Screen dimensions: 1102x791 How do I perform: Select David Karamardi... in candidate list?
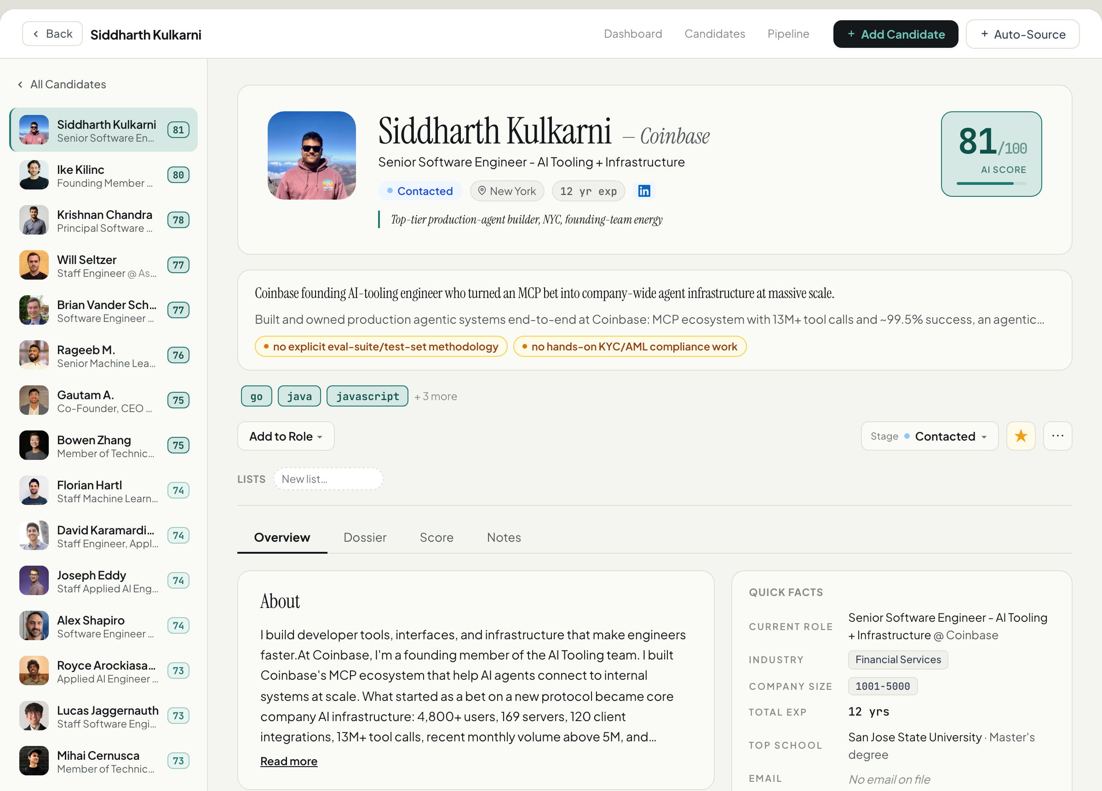click(103, 536)
